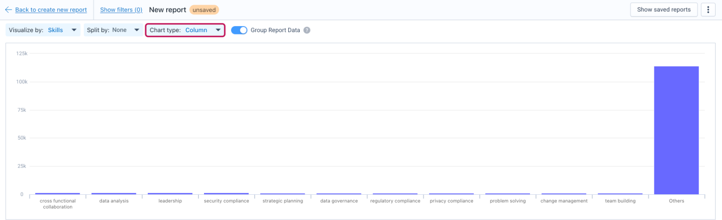722x220 pixels.
Task: Click the 25k y-axis value
Action: point(23,166)
